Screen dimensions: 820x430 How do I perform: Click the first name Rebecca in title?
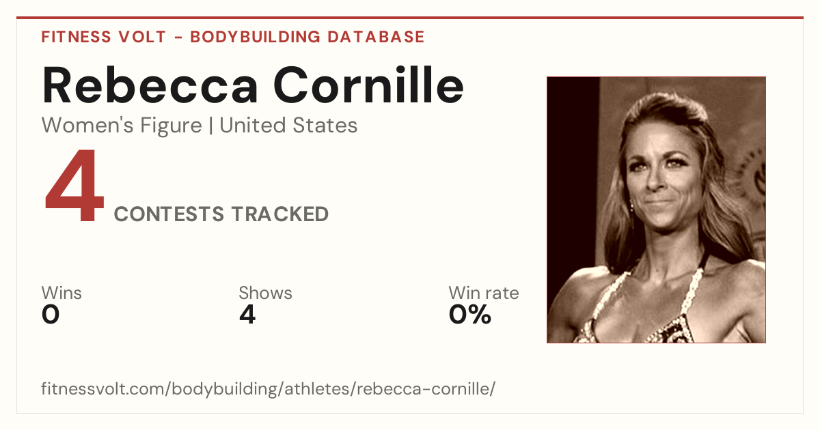pyautogui.click(x=150, y=85)
